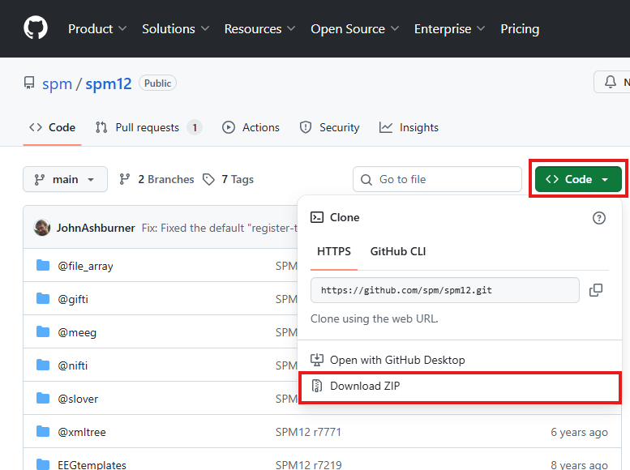This screenshot has height=470, width=630.
Task: Select Open with GitHub Desktop
Action: tap(397, 360)
